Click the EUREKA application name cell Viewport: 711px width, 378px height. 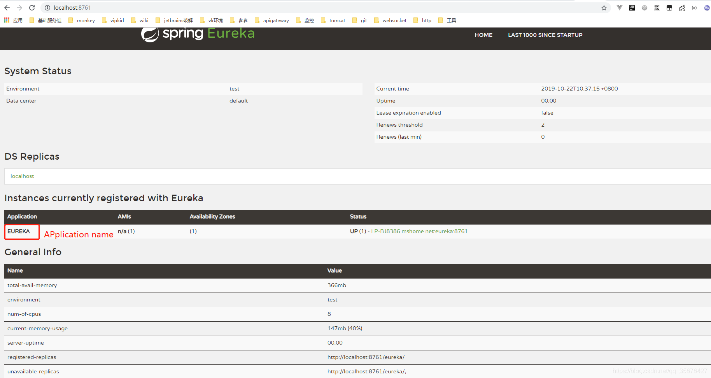19,231
